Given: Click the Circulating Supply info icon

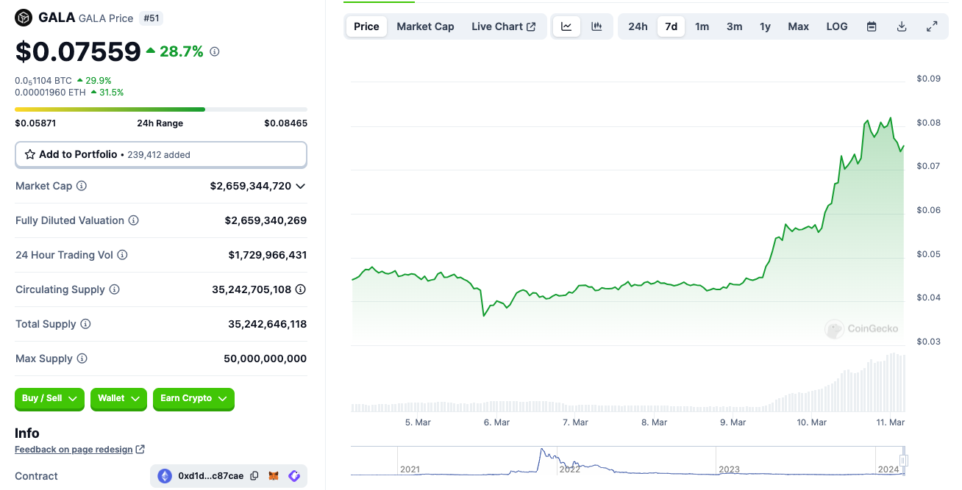Looking at the screenshot, I should (x=114, y=289).
